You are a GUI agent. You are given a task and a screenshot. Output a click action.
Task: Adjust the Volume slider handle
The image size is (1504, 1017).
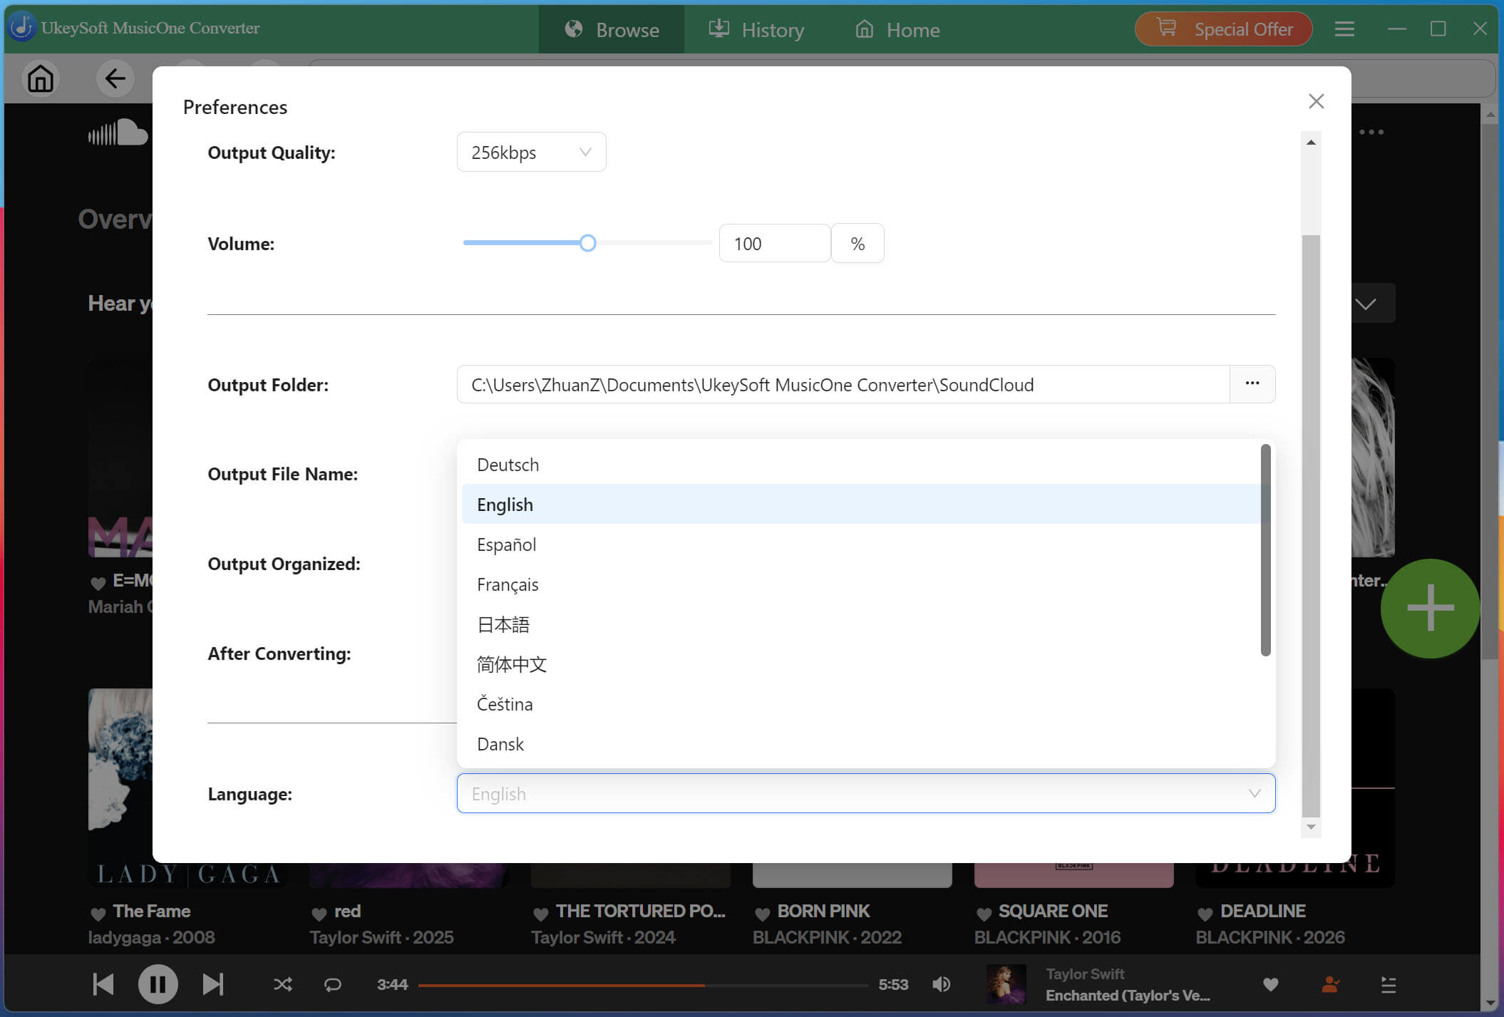587,243
